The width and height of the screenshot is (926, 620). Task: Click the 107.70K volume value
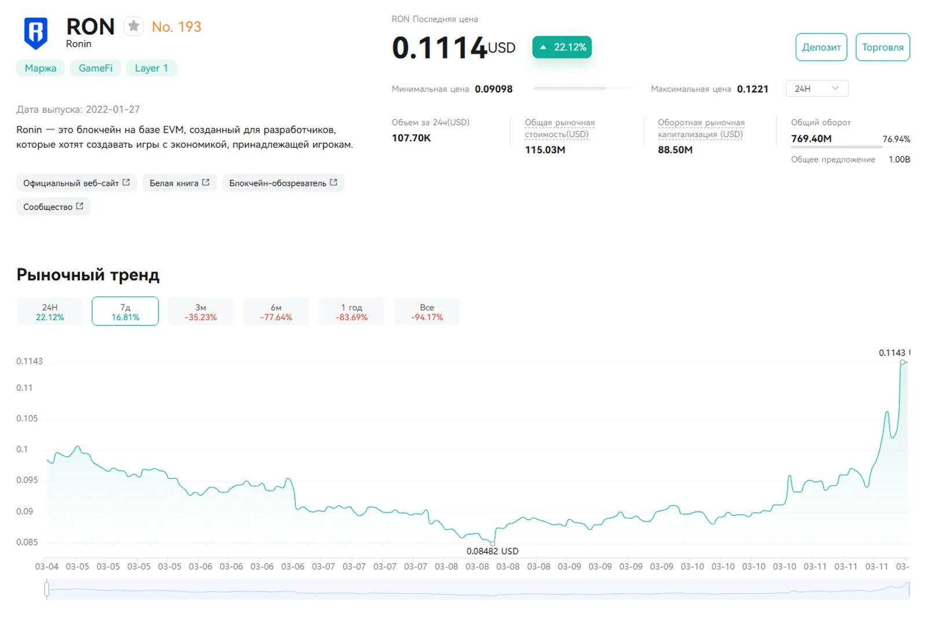click(411, 138)
